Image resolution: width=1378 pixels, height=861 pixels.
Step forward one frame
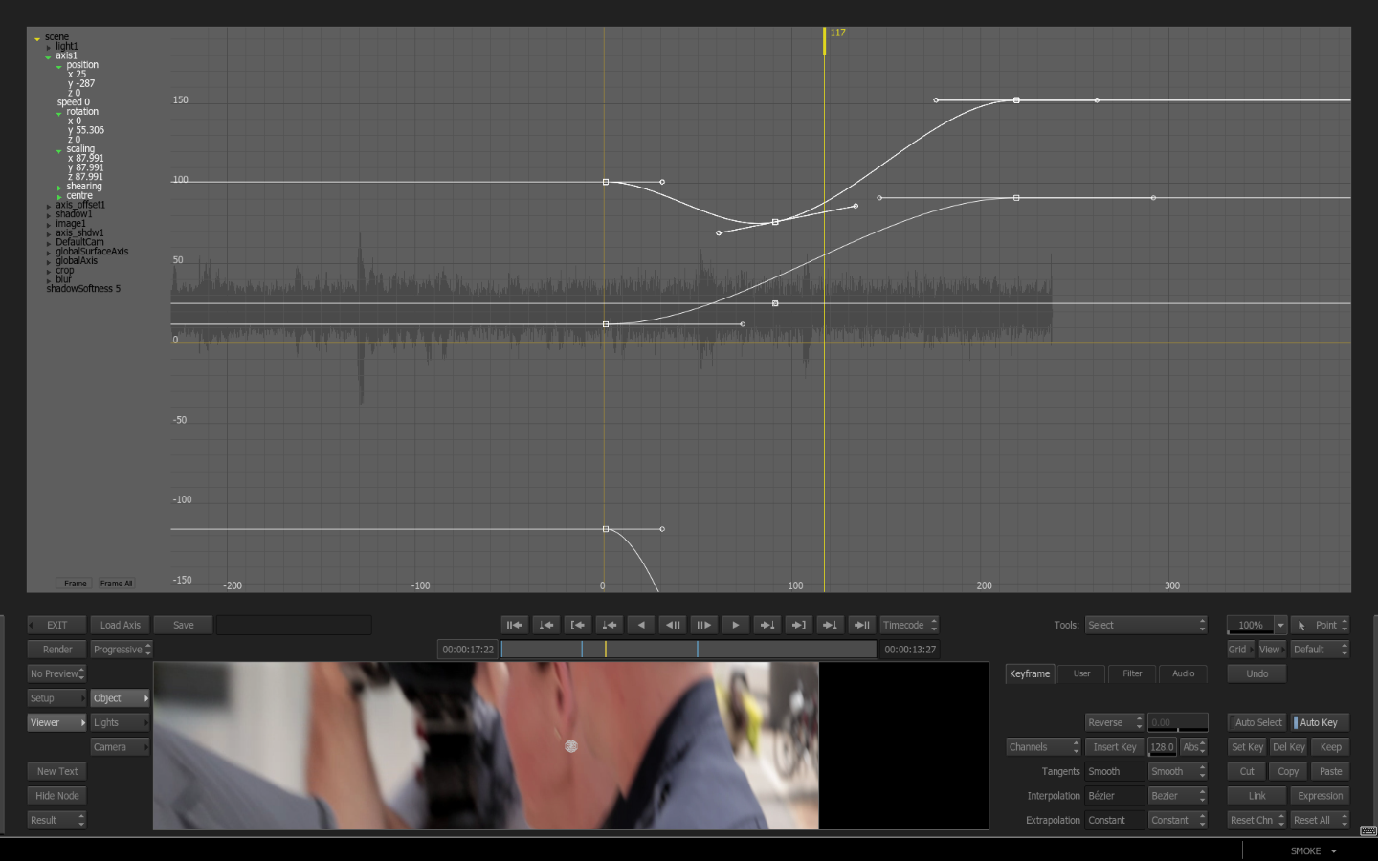(703, 625)
